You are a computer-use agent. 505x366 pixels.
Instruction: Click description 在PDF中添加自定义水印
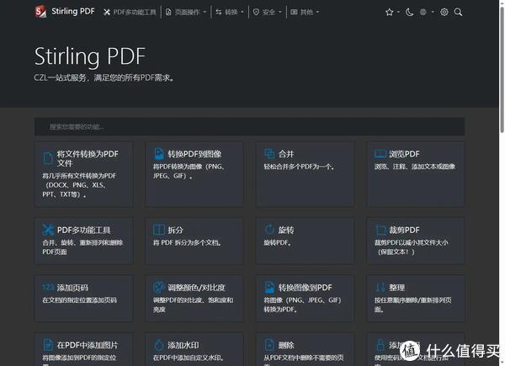(x=189, y=358)
